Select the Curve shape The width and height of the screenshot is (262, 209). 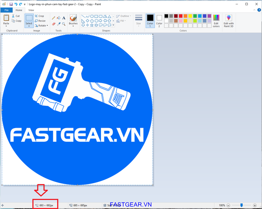(x=87, y=17)
